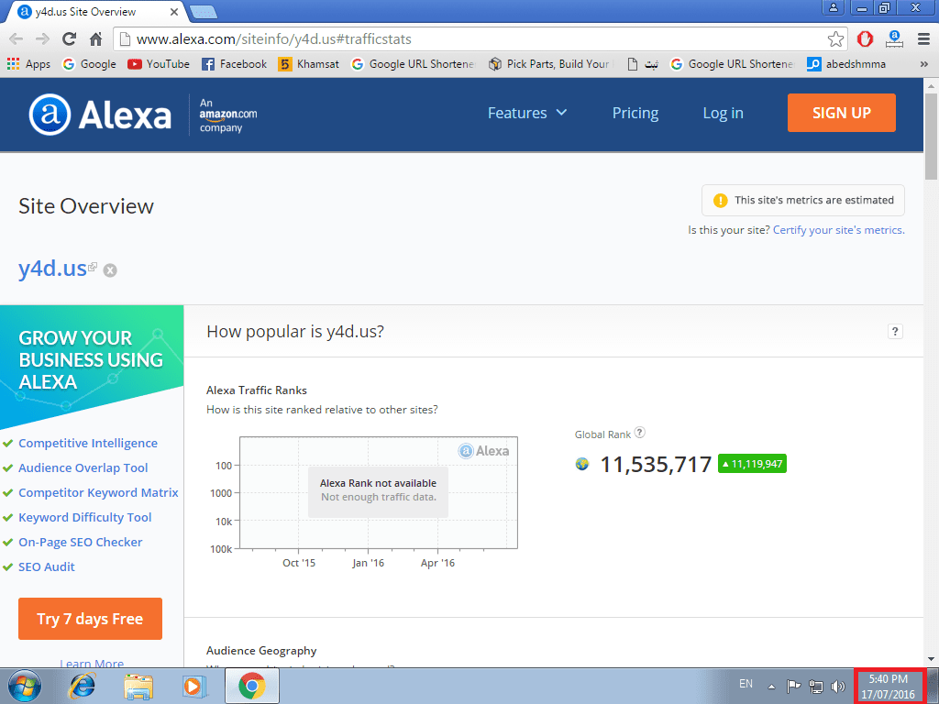
Task: Click the Alexa toolbar extension icon
Action: pos(894,39)
